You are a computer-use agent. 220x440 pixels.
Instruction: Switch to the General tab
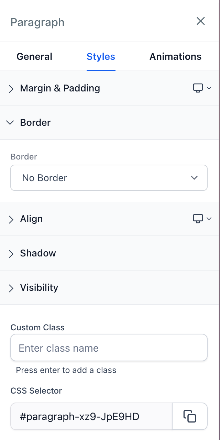click(34, 57)
